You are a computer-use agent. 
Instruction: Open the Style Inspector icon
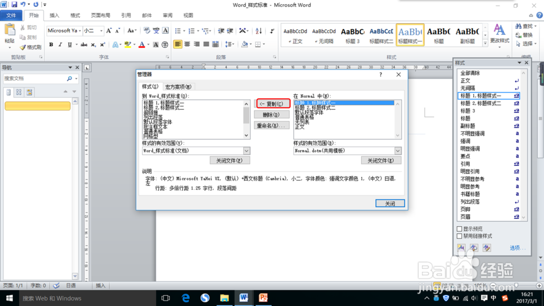474,248
